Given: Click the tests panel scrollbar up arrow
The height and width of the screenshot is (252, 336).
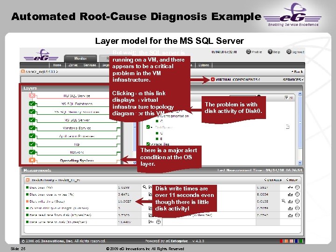Looking at the screenshot, I should tap(300, 94).
